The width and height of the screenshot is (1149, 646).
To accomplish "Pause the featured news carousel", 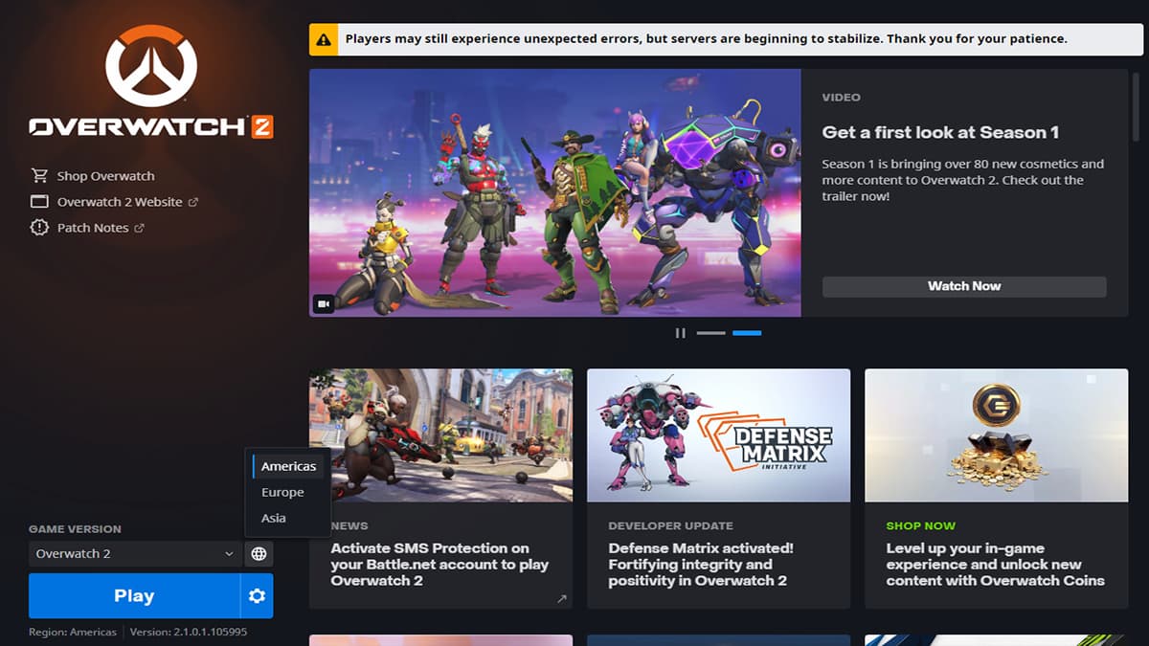I will pos(681,332).
